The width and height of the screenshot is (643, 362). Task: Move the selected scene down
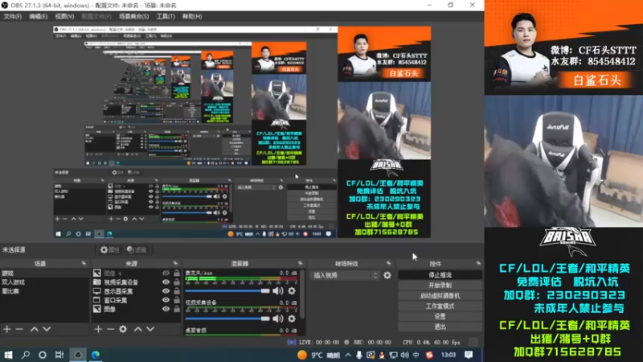coord(47,329)
